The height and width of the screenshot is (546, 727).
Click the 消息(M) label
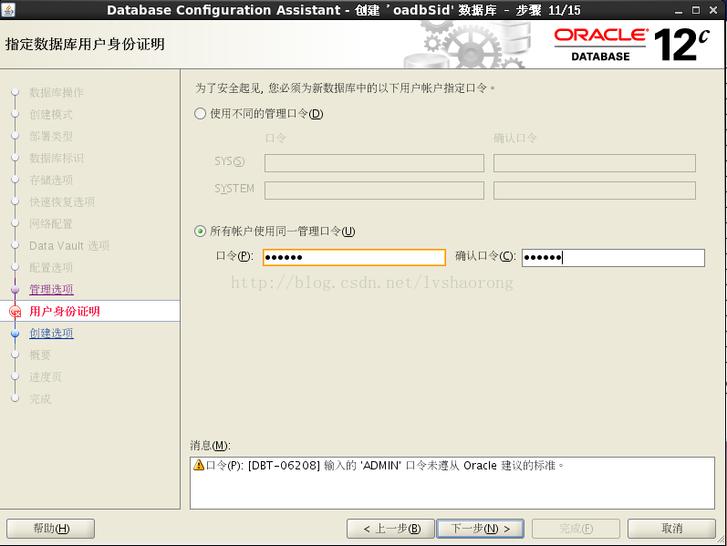[x=210, y=446]
